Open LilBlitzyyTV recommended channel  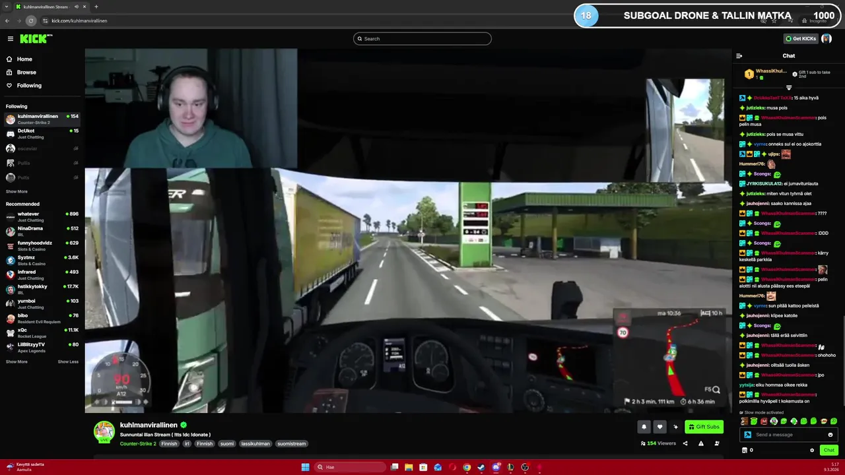tap(42, 347)
